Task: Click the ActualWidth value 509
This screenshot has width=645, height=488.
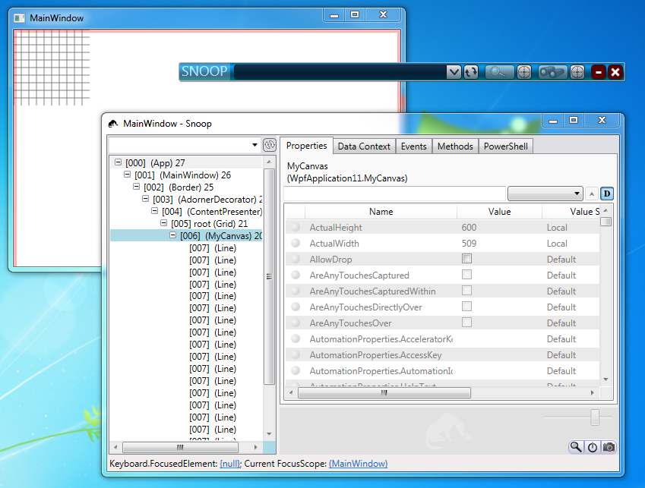Action: point(469,243)
